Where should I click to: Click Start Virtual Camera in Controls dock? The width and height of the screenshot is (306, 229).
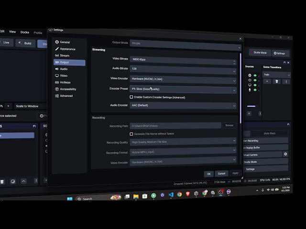tap(262, 155)
